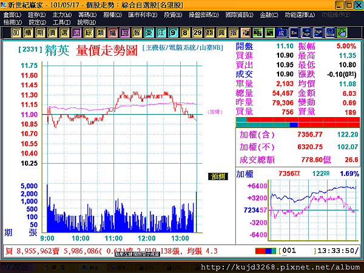Open the 匯市利率(F) menu
Viewport: 364px width, 273px height.
coord(143,15)
